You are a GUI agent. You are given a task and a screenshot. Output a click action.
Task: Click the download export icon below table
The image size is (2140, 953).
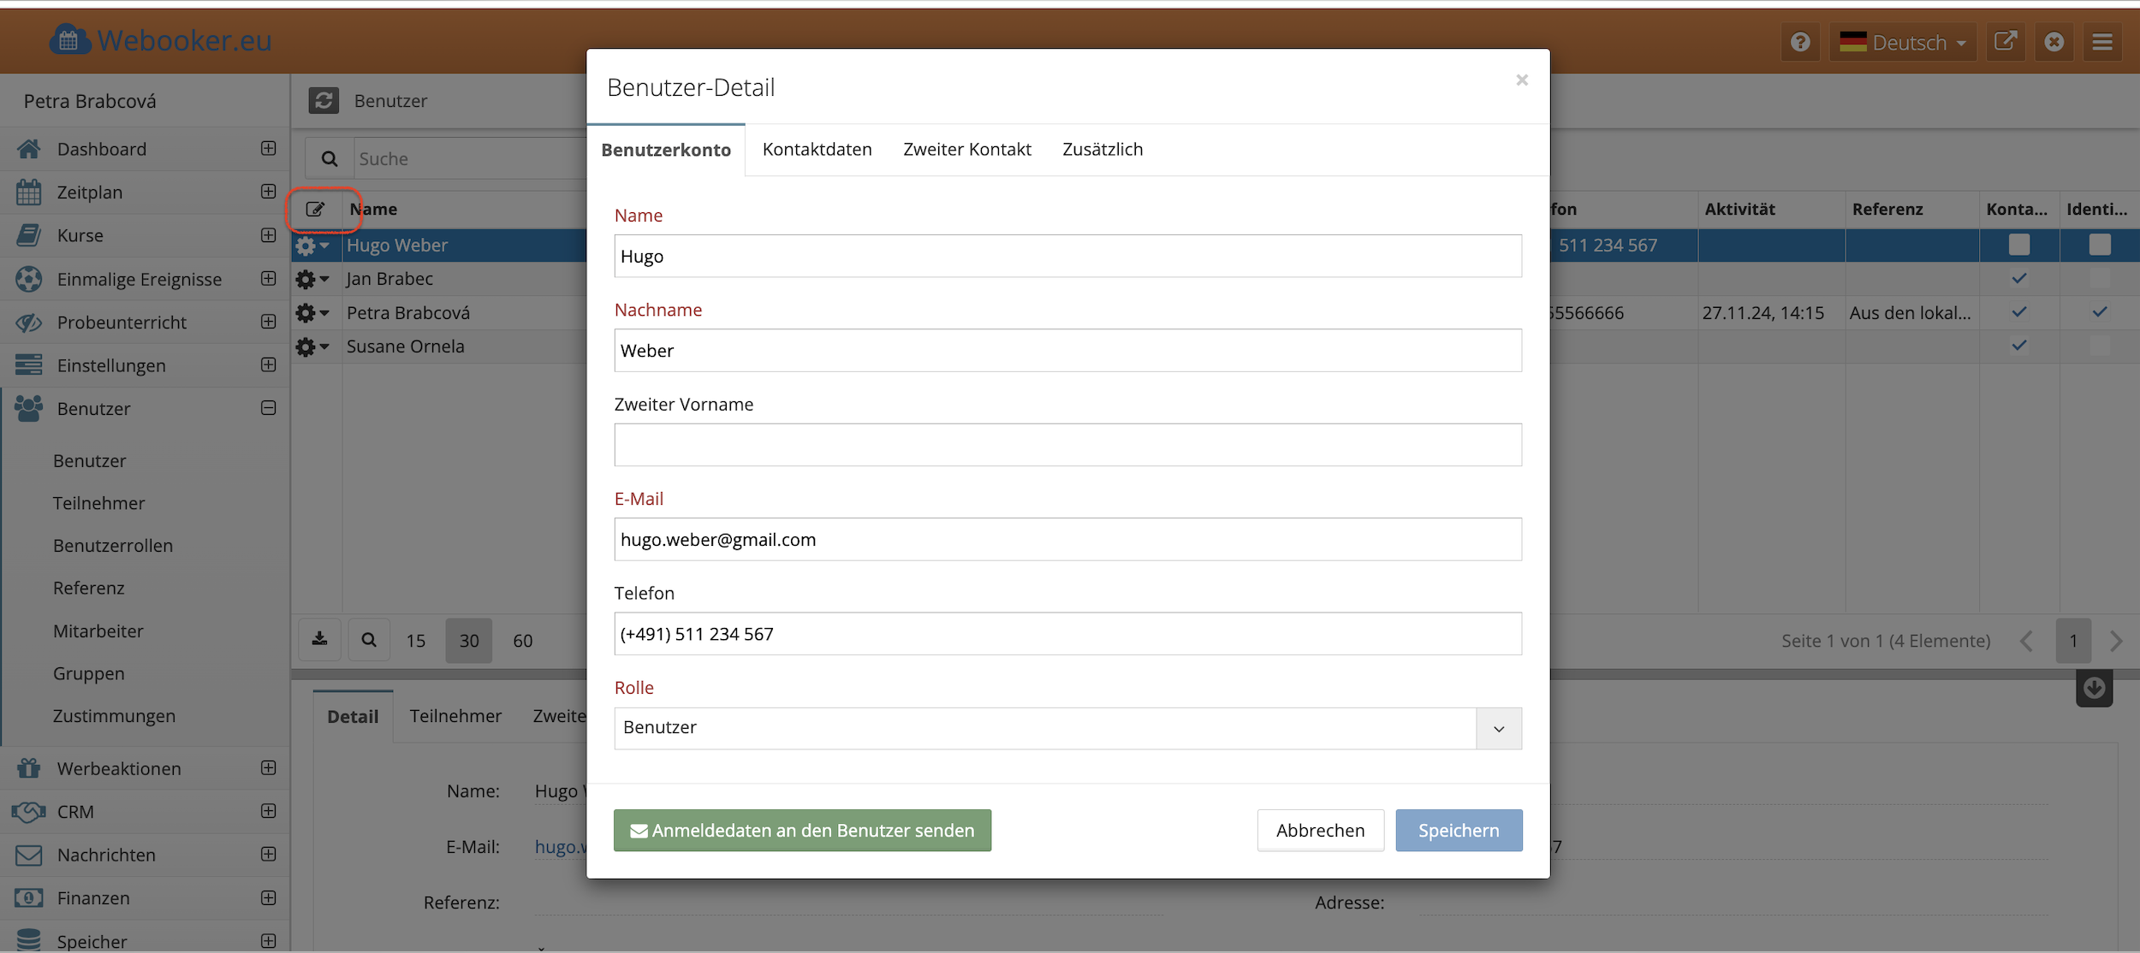click(x=319, y=639)
